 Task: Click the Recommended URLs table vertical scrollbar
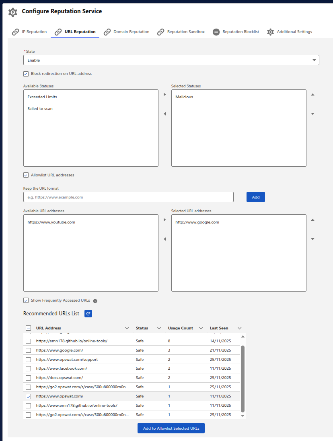[242, 379]
